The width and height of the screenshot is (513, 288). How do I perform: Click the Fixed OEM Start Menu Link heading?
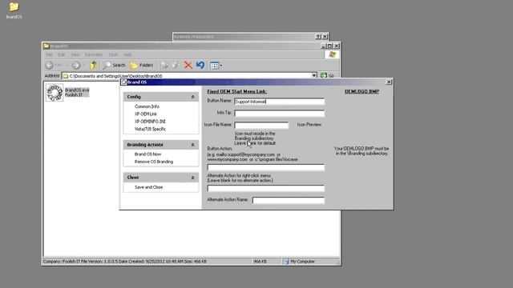237,91
